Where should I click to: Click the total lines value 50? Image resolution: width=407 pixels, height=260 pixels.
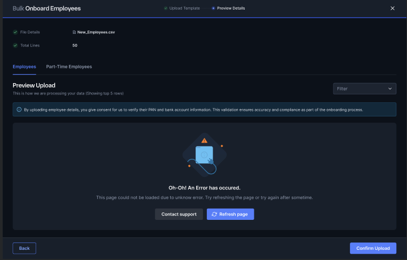pos(75,45)
